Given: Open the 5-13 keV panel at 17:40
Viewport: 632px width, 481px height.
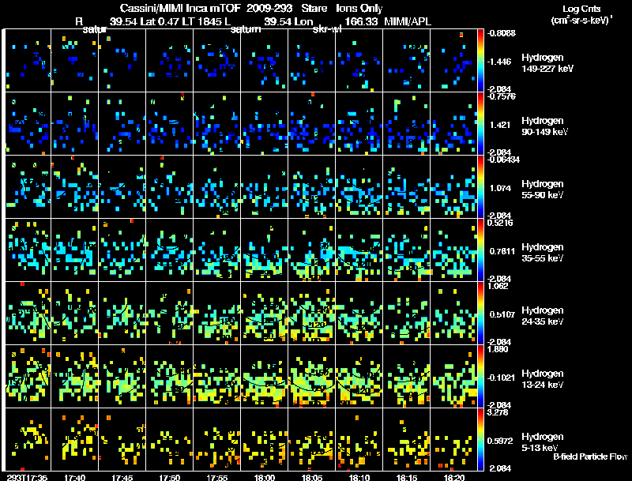Looking at the screenshot, I should pos(74,439).
